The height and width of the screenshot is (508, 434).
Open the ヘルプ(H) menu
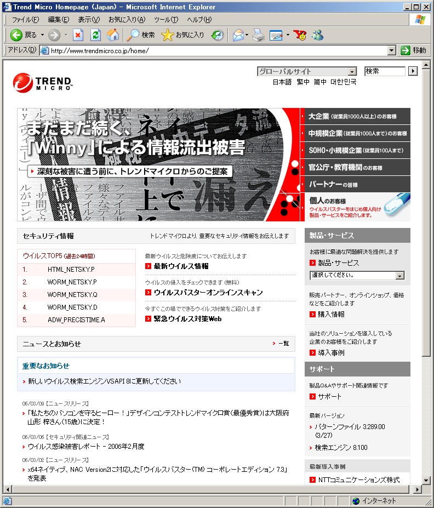[x=199, y=20]
